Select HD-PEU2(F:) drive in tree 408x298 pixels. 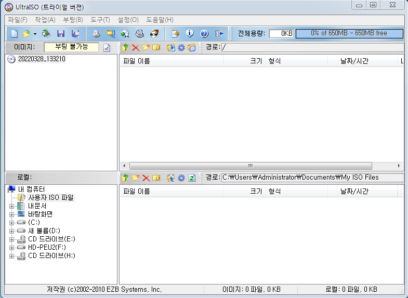point(47,247)
